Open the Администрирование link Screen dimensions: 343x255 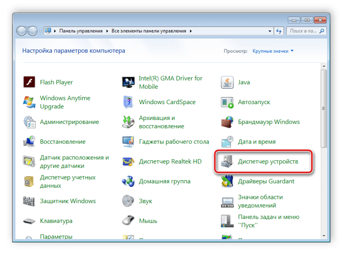click(69, 122)
